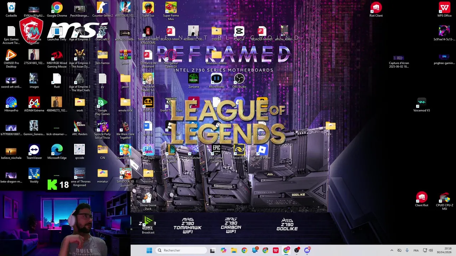Open Task View from the taskbar

click(x=213, y=250)
